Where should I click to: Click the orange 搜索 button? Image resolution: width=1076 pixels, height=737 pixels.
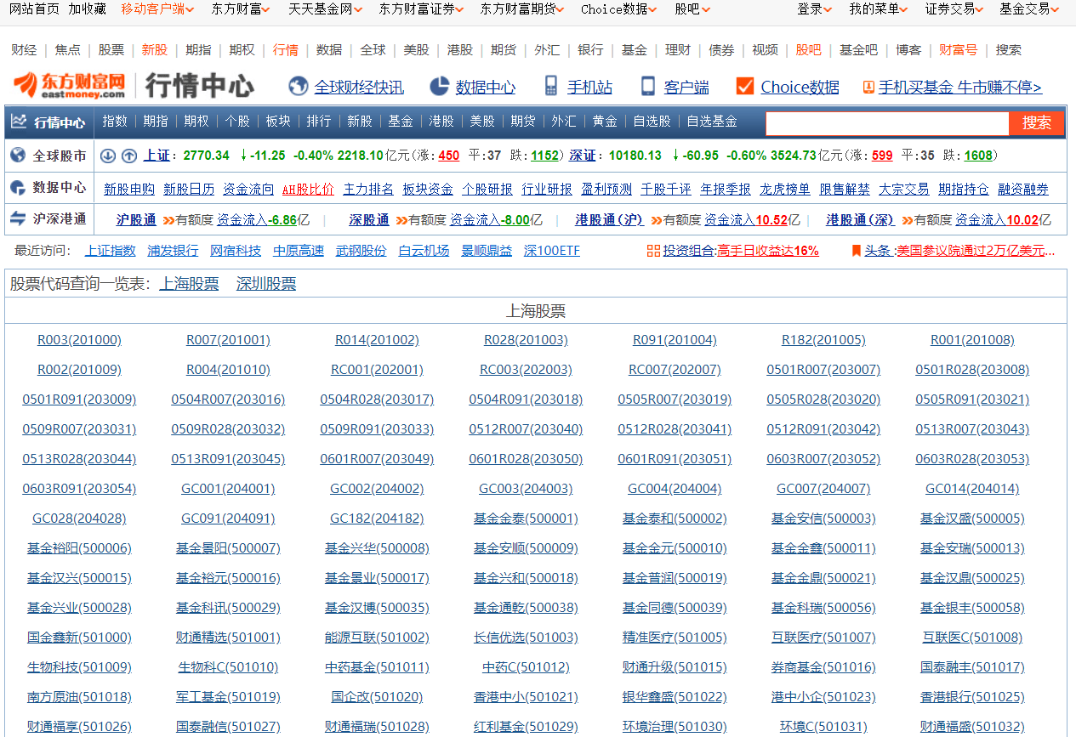coord(1037,123)
